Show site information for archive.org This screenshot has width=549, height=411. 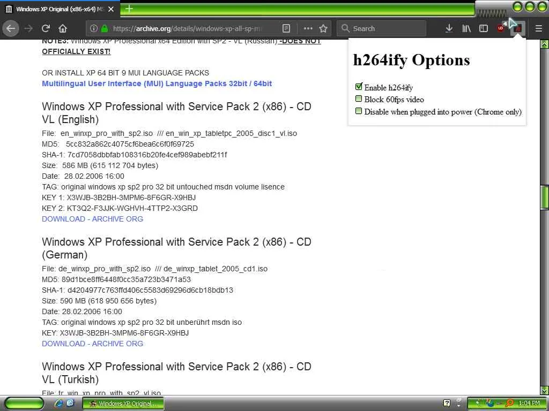(x=93, y=29)
